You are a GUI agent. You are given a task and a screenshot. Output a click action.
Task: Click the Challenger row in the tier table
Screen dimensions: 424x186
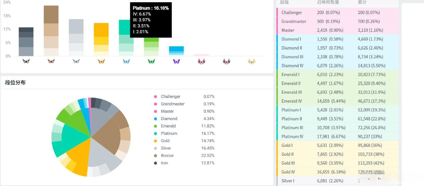[x=338, y=12]
